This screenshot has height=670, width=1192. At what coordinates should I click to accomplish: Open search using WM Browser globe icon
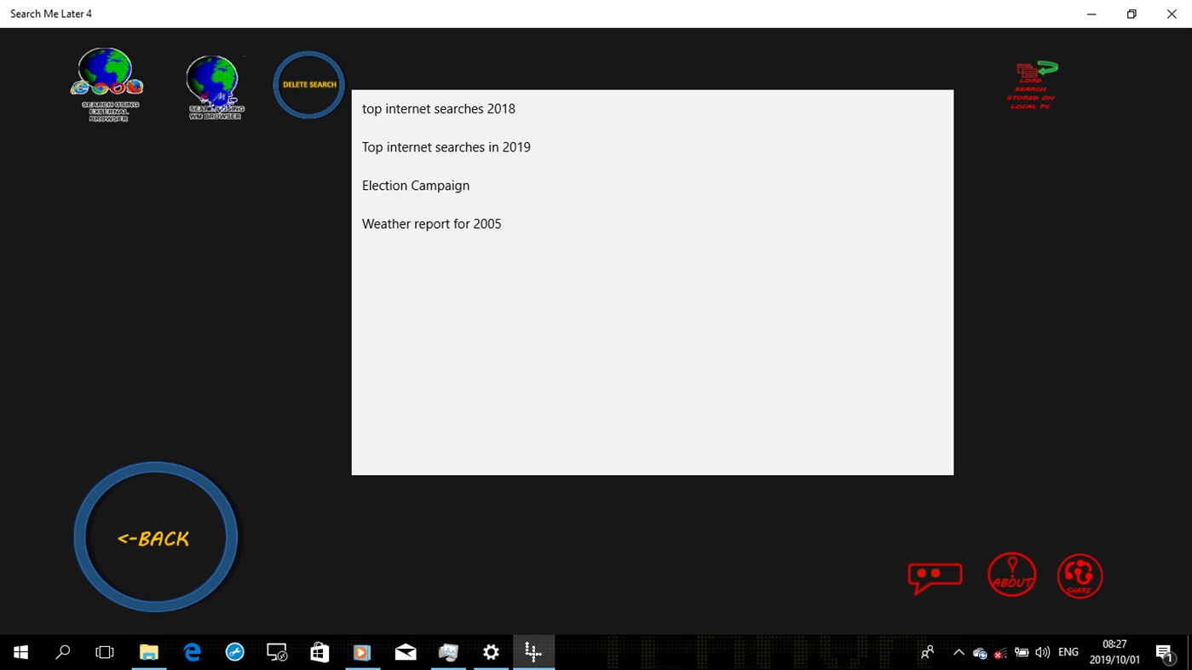pos(214,85)
